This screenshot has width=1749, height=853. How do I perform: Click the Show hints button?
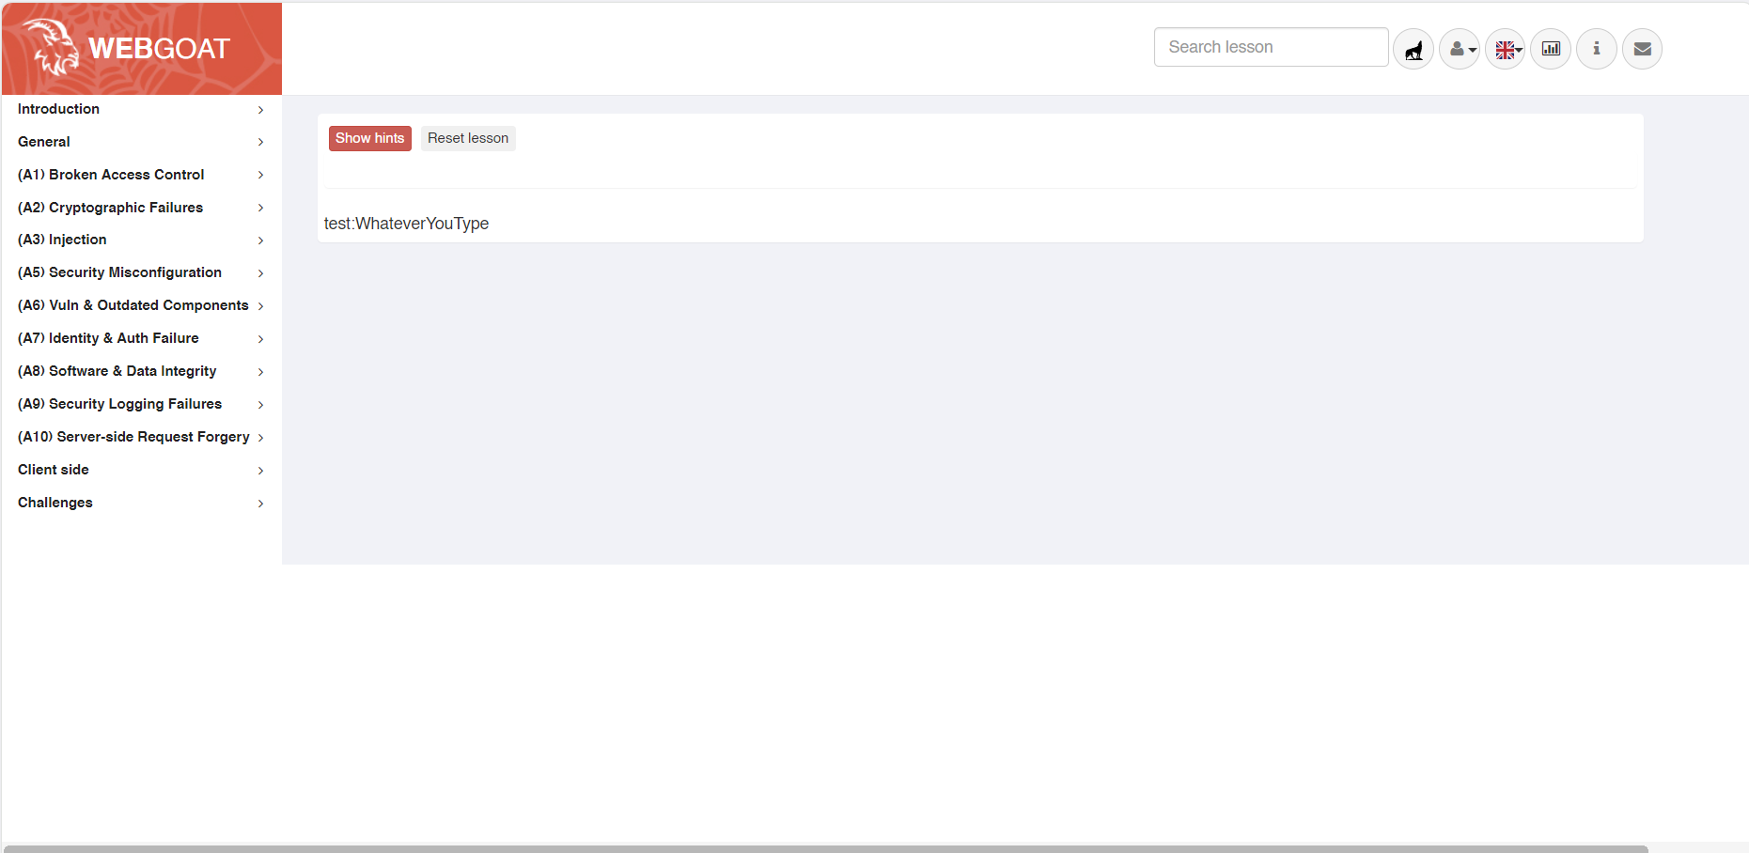tap(370, 138)
